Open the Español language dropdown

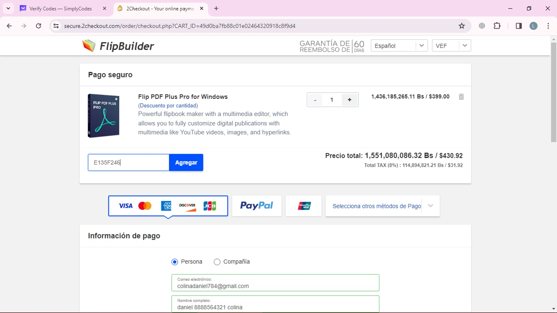(399, 46)
